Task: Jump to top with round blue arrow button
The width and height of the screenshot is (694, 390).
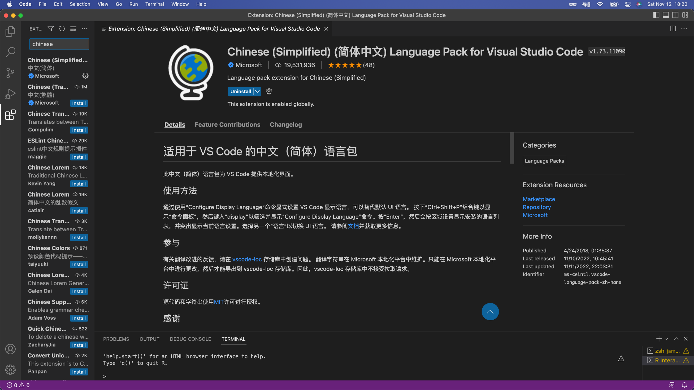Action: pyautogui.click(x=490, y=312)
